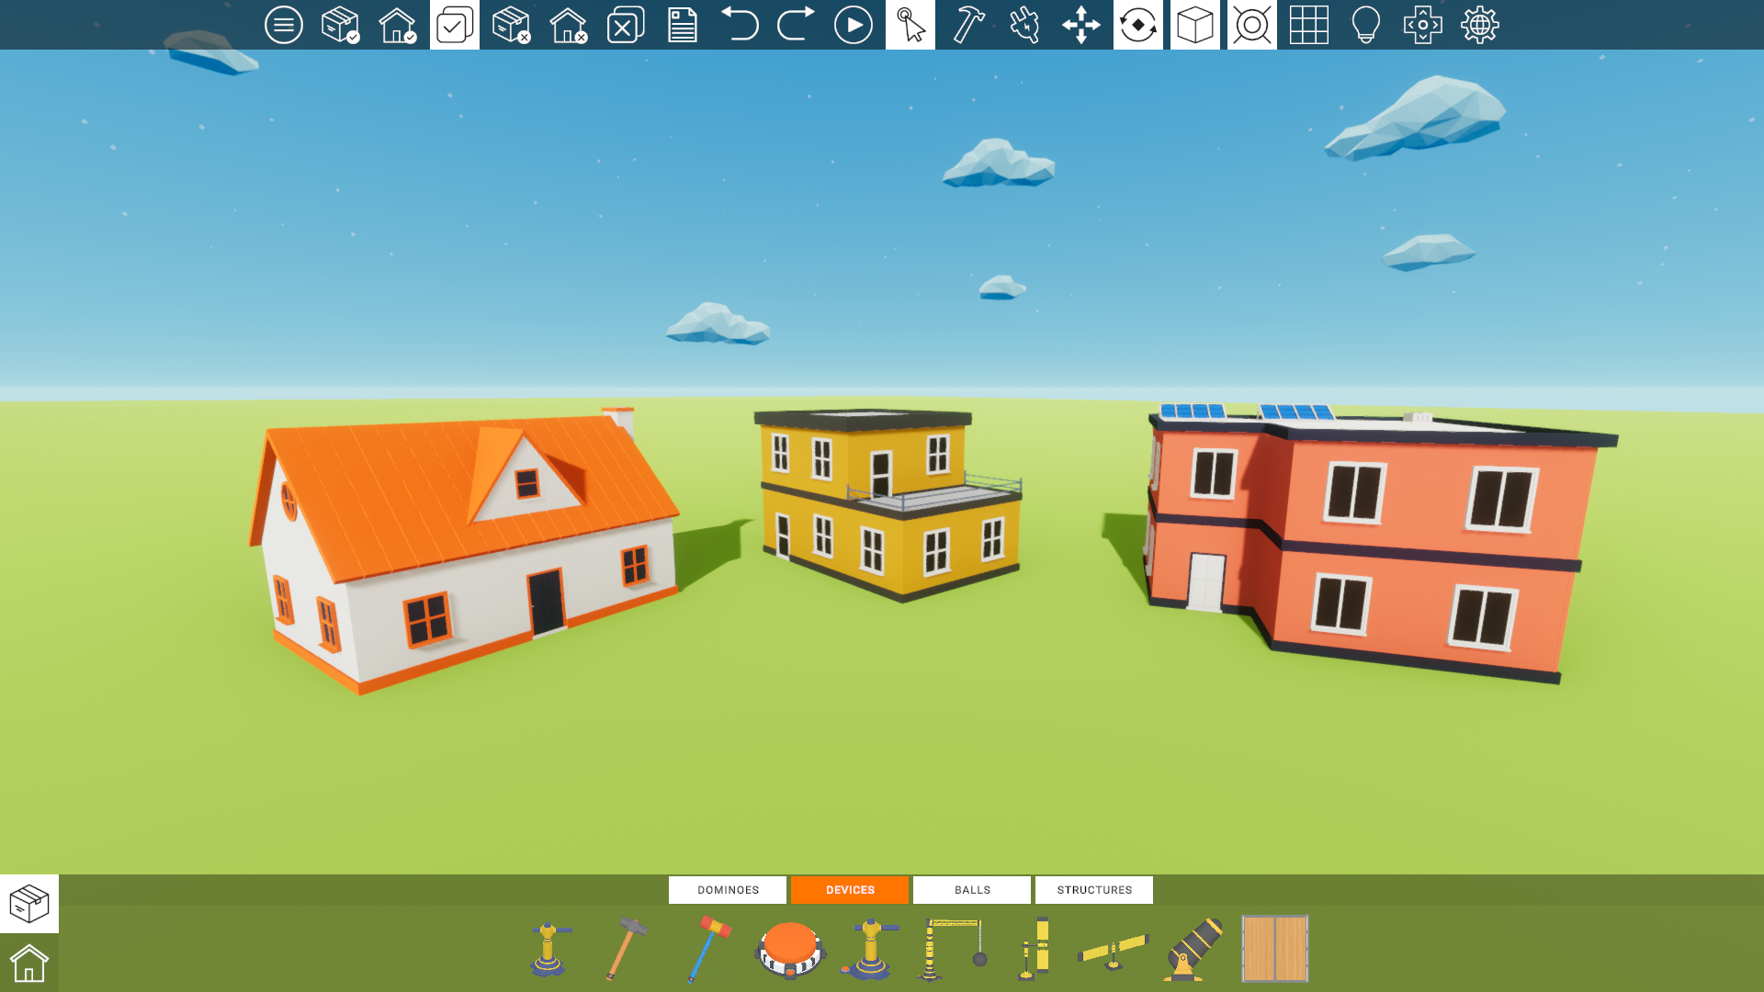Select the power plug connect tool

(x=1024, y=25)
